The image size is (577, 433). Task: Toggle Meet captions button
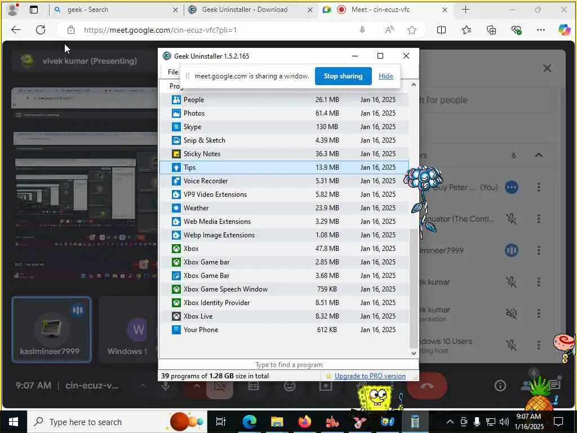click(254, 386)
